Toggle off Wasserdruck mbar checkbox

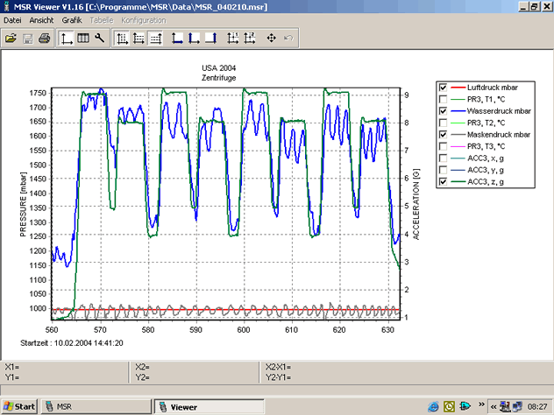coord(444,112)
